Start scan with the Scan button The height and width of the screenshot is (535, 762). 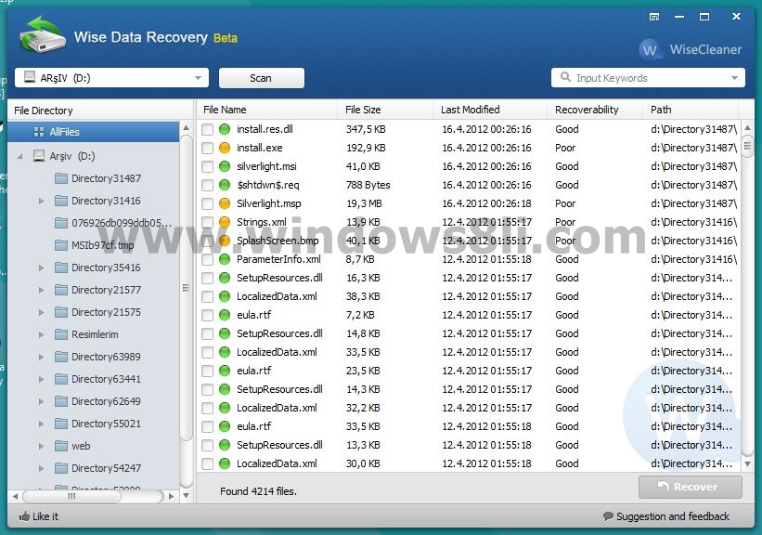coord(262,78)
